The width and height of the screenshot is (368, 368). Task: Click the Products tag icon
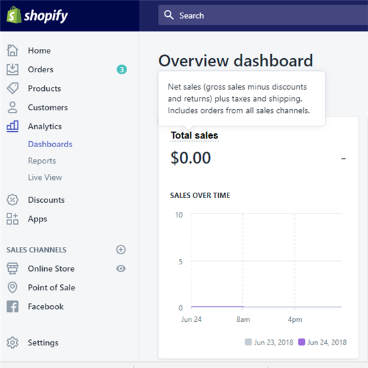tap(13, 88)
